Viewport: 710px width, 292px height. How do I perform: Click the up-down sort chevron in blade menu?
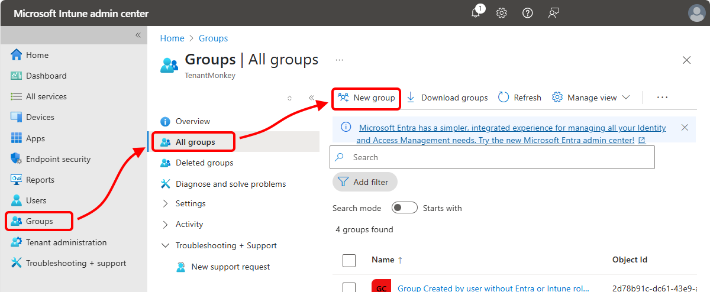click(289, 98)
